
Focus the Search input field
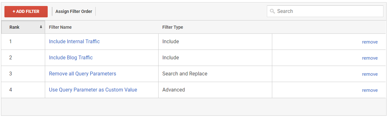325,11
